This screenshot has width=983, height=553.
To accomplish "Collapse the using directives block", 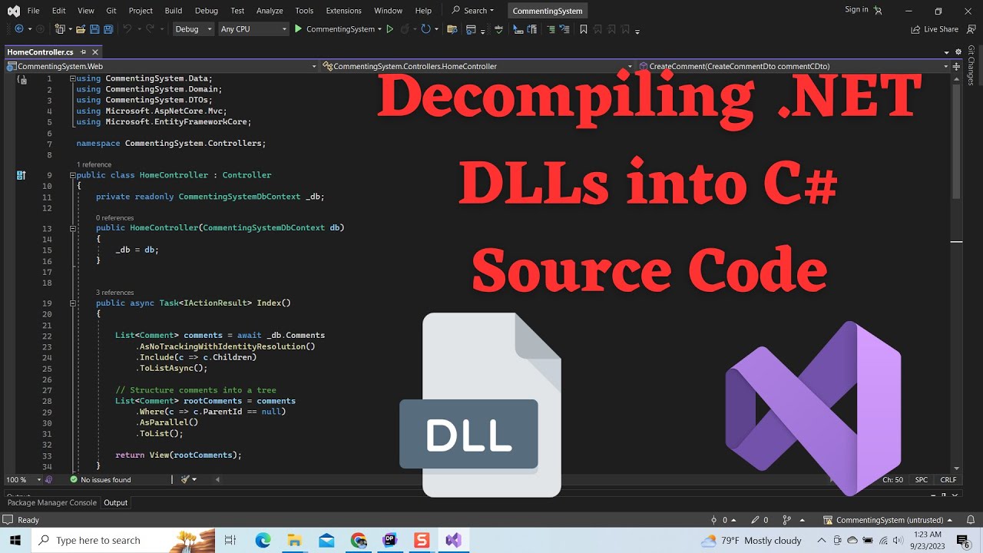I will click(x=73, y=78).
